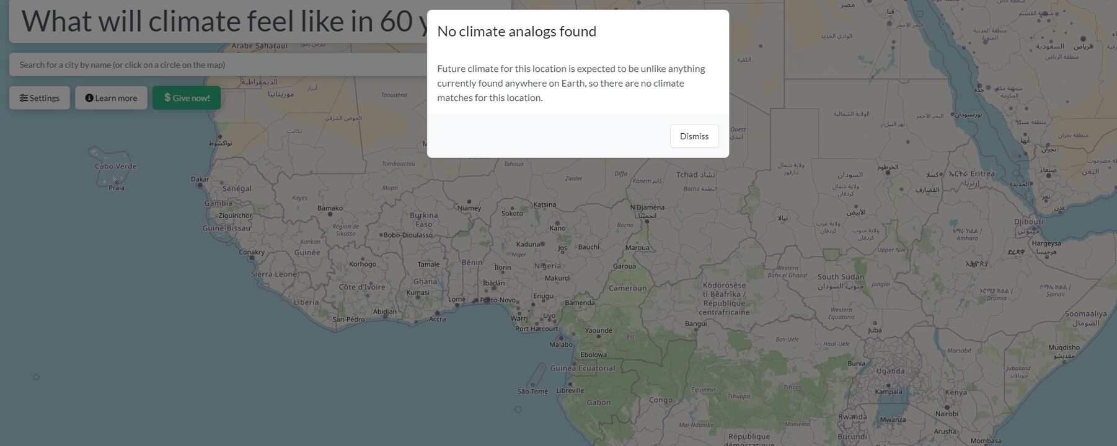Select the Conakry city circle

coord(252,258)
